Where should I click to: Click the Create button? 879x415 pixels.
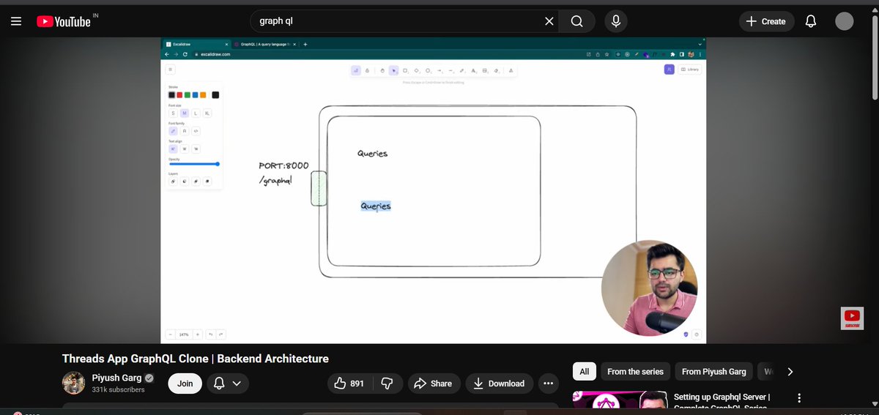click(x=765, y=21)
